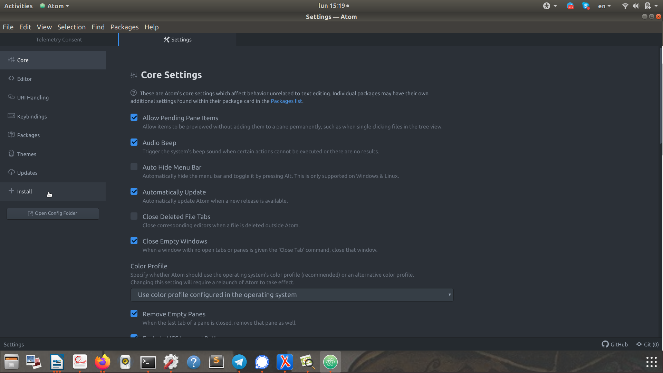Launch the blue X application from dock
The width and height of the screenshot is (663, 373).
coord(285,362)
